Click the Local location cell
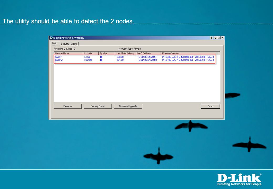 87,57
